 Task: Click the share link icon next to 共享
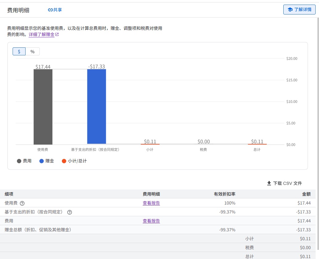[x=50, y=10]
